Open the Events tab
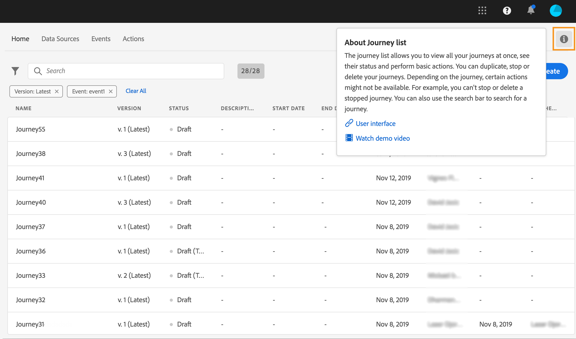 [x=101, y=39]
